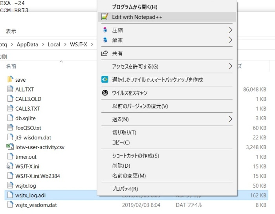
Task: Choose プログラムから開く(H) from context menu
Action: [x=135, y=7]
